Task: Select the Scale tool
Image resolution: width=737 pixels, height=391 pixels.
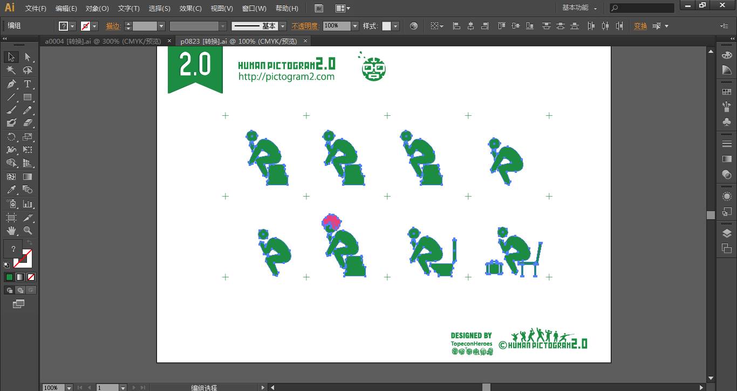Action: pos(28,137)
